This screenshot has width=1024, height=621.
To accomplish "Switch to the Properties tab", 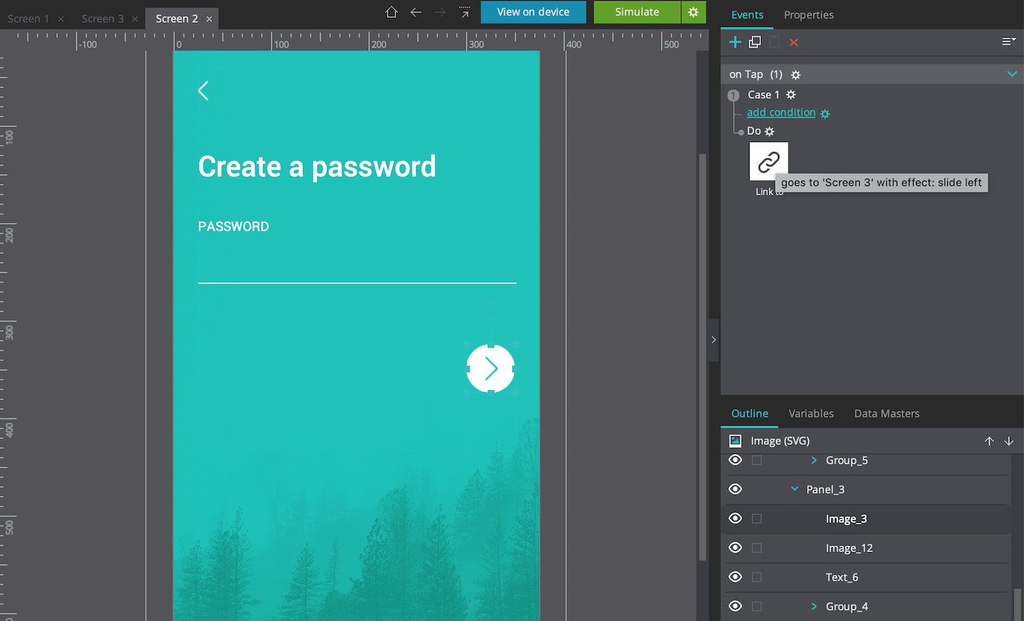I will [809, 15].
